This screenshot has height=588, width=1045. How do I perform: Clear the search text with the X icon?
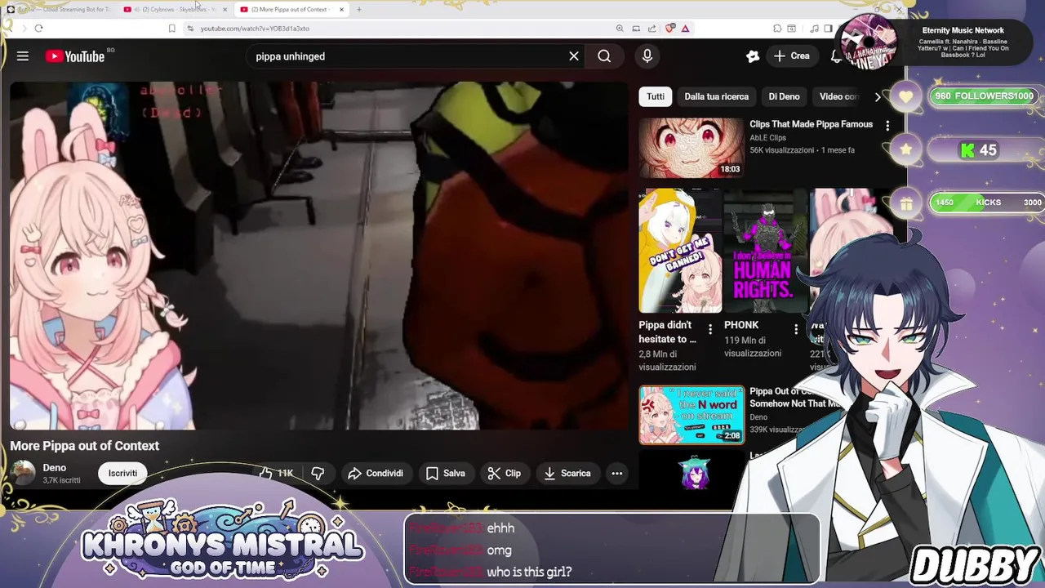click(x=574, y=56)
